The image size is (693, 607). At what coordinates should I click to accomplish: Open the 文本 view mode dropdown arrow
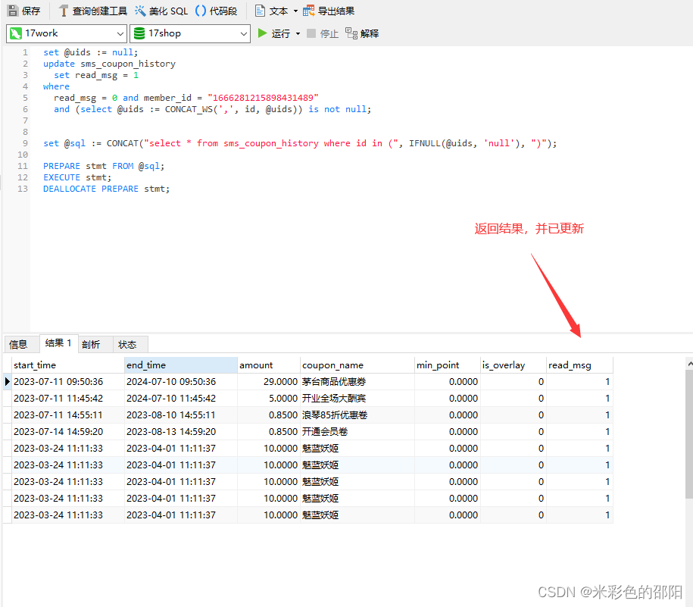click(x=295, y=11)
